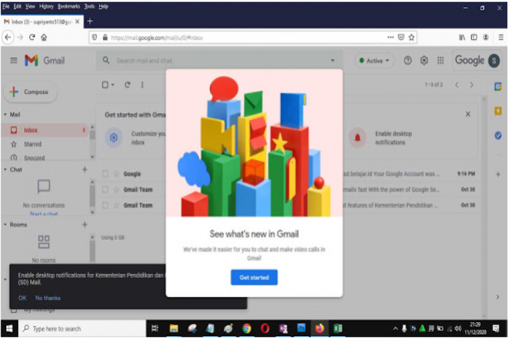
Task: Open the Windows Start menu
Action: [9, 329]
